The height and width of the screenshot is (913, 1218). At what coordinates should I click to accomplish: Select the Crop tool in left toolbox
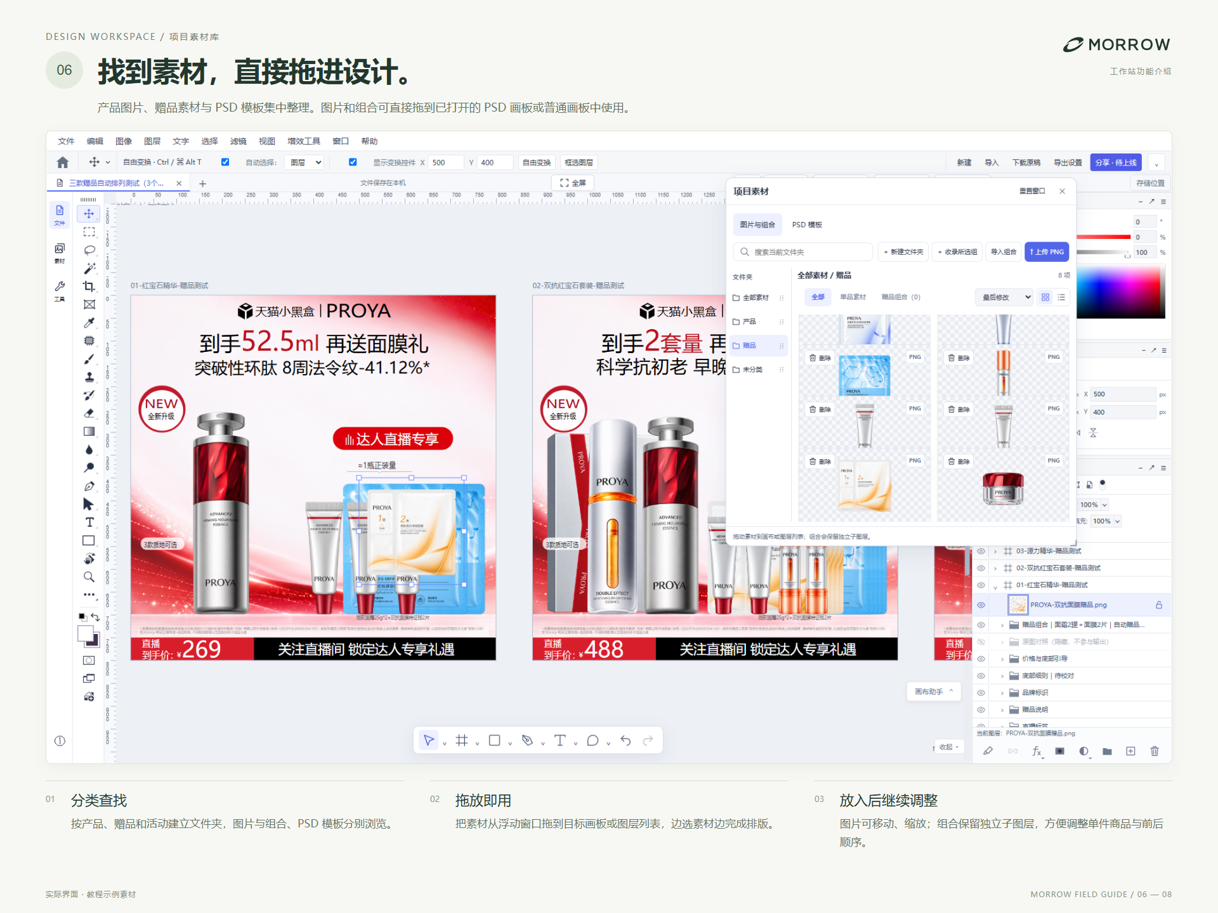pos(89,286)
